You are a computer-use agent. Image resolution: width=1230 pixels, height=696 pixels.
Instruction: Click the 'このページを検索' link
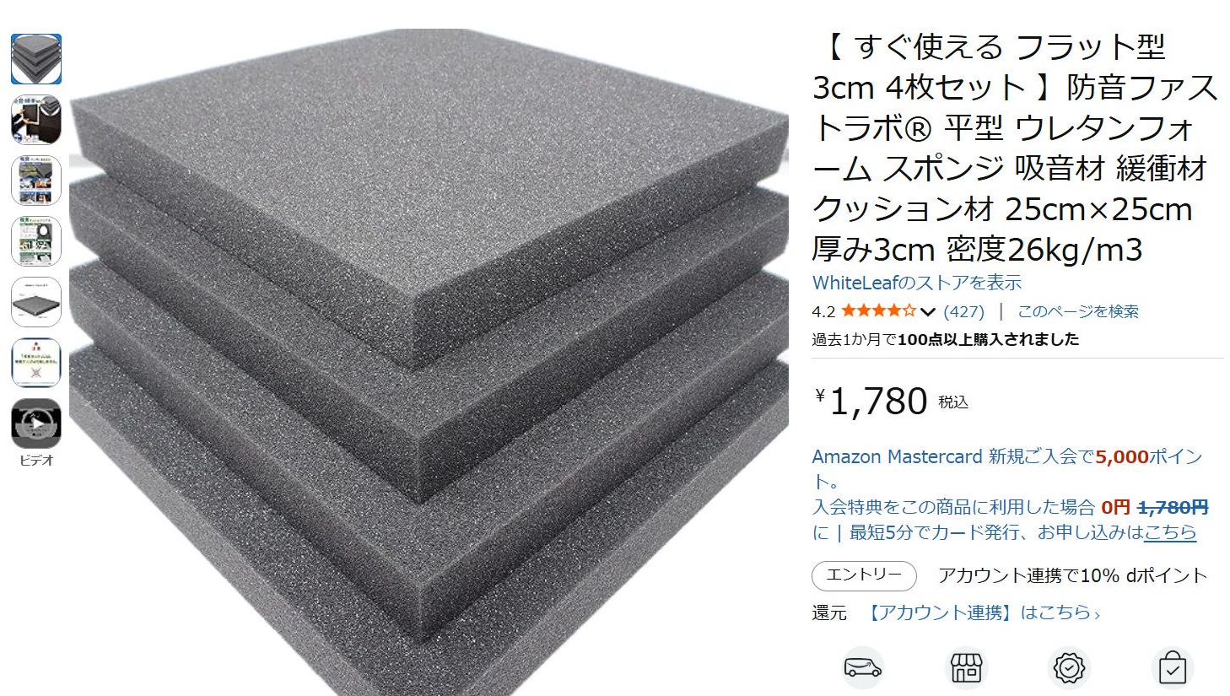coord(1077,311)
